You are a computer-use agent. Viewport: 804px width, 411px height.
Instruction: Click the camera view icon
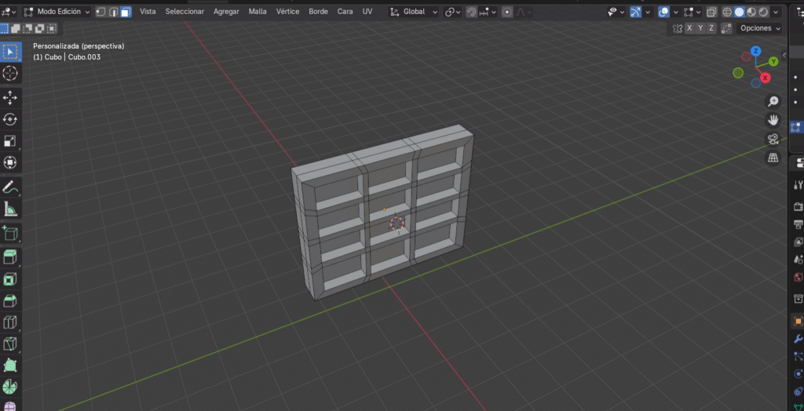tap(773, 139)
